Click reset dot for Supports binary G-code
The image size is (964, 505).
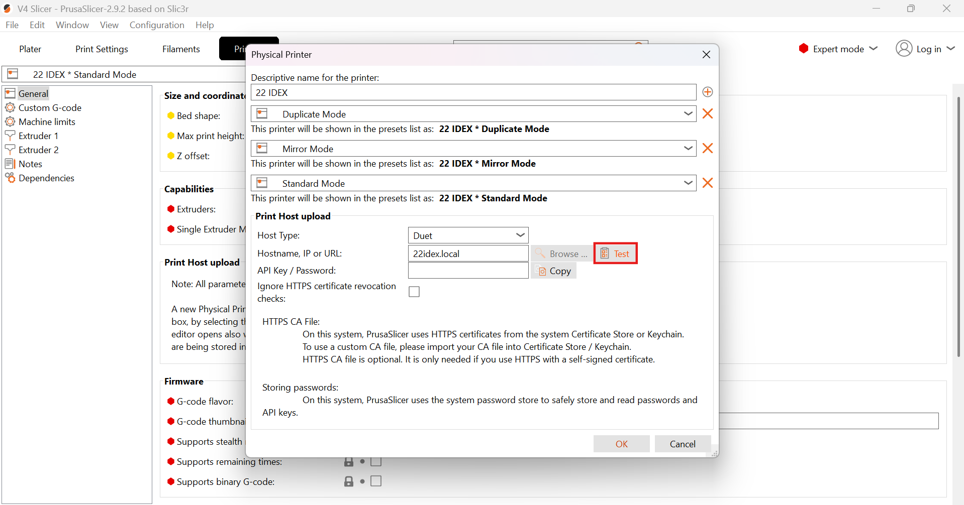[362, 481]
